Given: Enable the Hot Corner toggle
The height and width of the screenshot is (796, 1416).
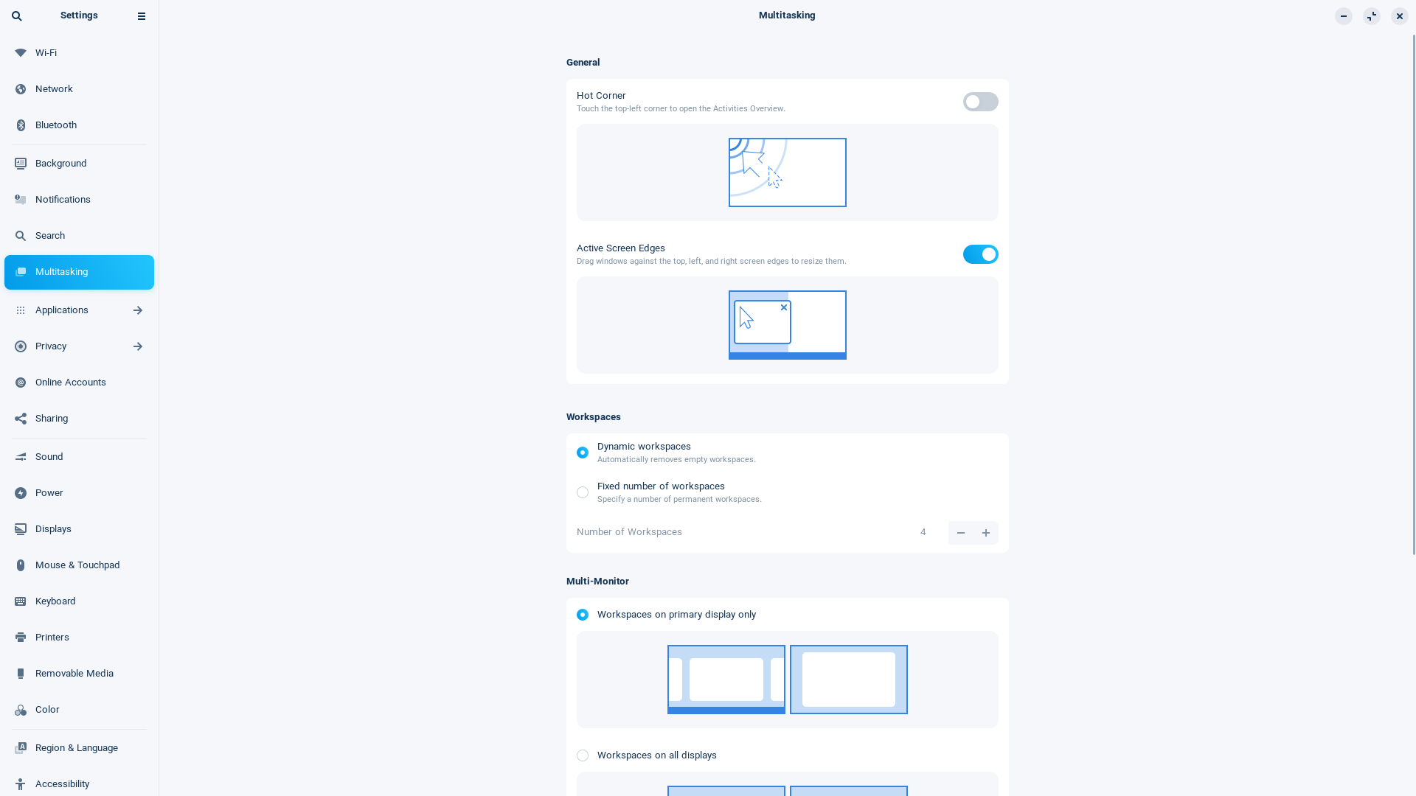Looking at the screenshot, I should click(x=980, y=101).
